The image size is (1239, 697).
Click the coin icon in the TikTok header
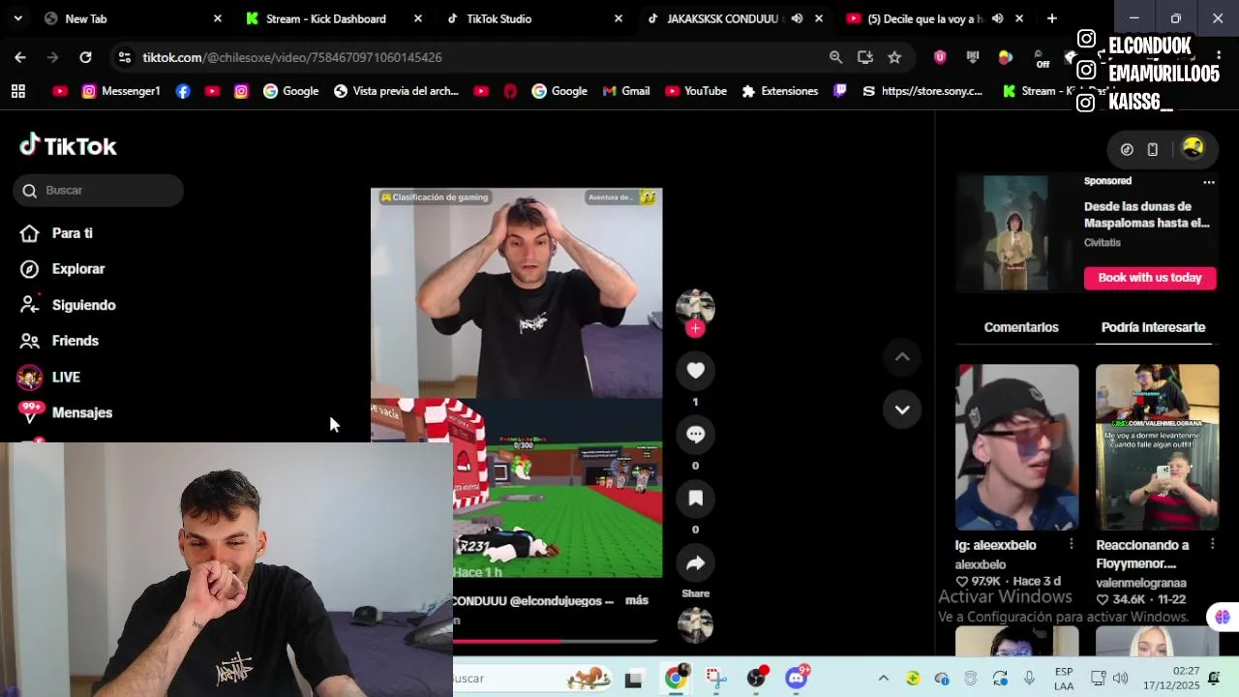point(1127,149)
